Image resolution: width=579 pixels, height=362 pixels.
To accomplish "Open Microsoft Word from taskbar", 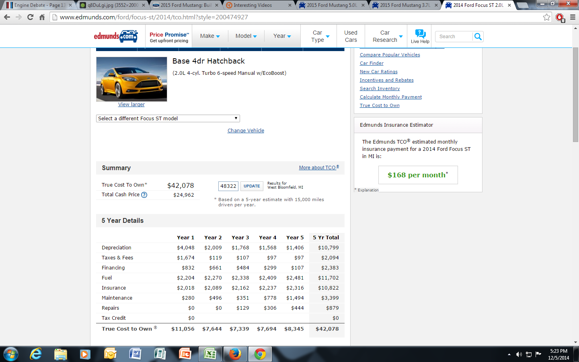I will pyautogui.click(x=135, y=354).
